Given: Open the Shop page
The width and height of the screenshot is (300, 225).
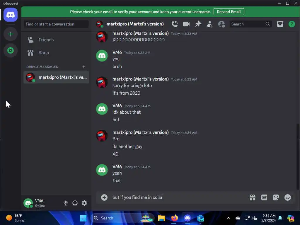Looking at the screenshot, I should pyautogui.click(x=56, y=53).
